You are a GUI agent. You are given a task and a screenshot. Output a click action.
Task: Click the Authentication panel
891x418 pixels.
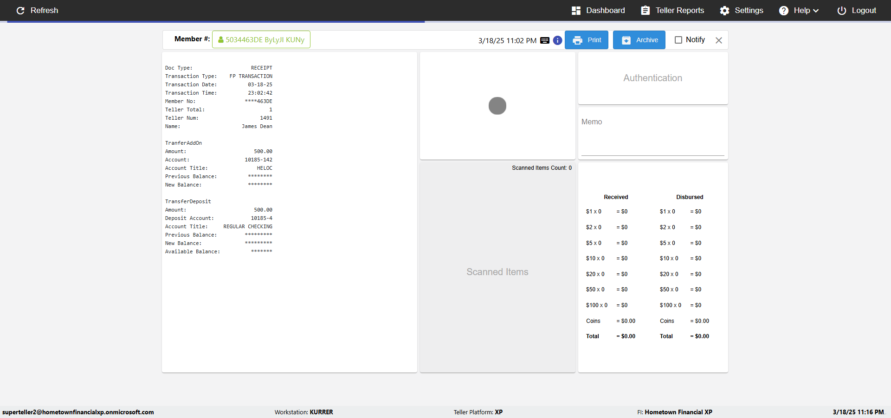click(652, 78)
